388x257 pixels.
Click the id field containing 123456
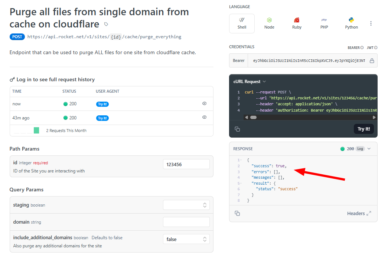click(x=186, y=164)
